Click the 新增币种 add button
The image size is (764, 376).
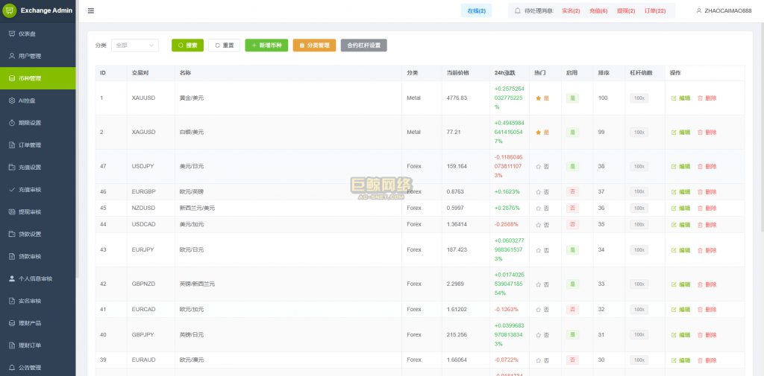pos(266,45)
